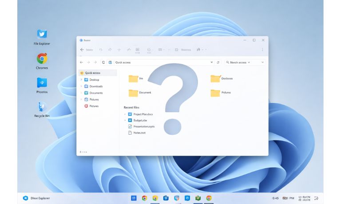Viewport: 341px width, 204px height.
Task: Click the refresh icon left of the address bar
Action: click(103, 63)
